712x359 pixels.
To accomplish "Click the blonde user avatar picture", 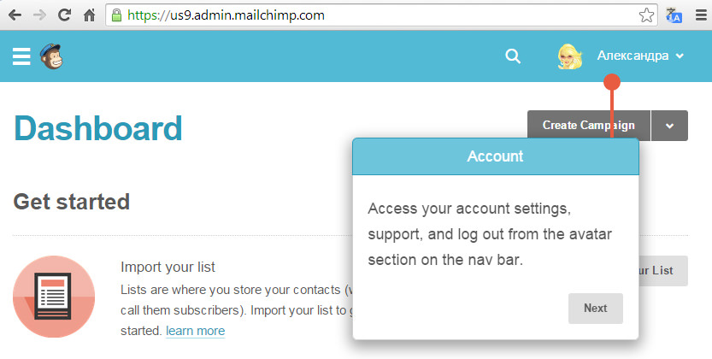I will [x=570, y=56].
